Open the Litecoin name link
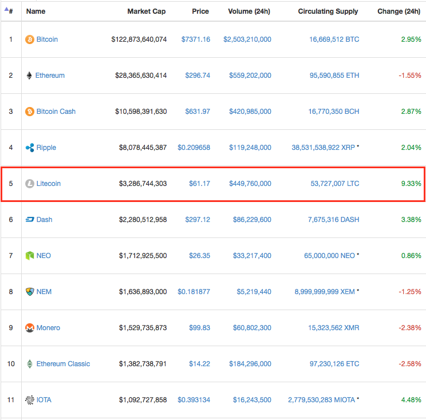 click(48, 184)
